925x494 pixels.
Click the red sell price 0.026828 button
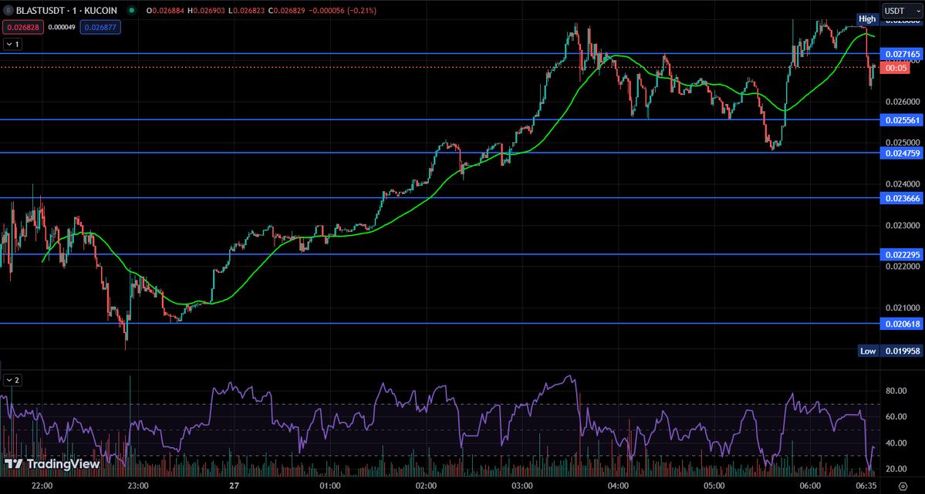point(23,27)
